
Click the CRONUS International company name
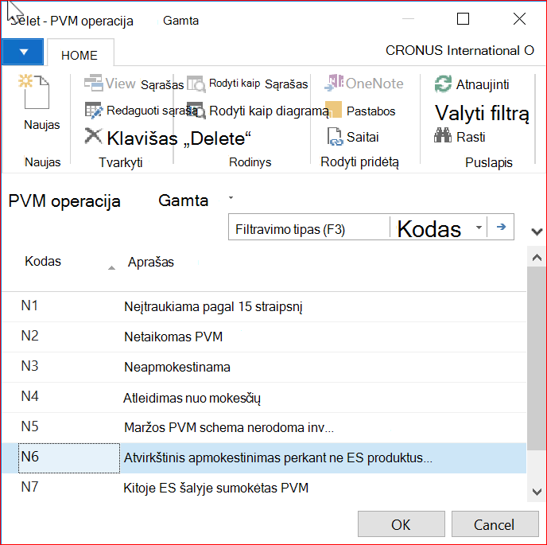[460, 51]
